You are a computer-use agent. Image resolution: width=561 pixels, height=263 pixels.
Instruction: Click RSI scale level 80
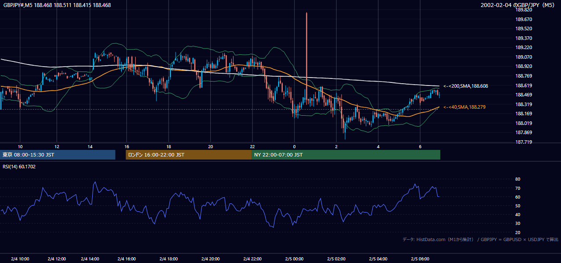click(518, 179)
